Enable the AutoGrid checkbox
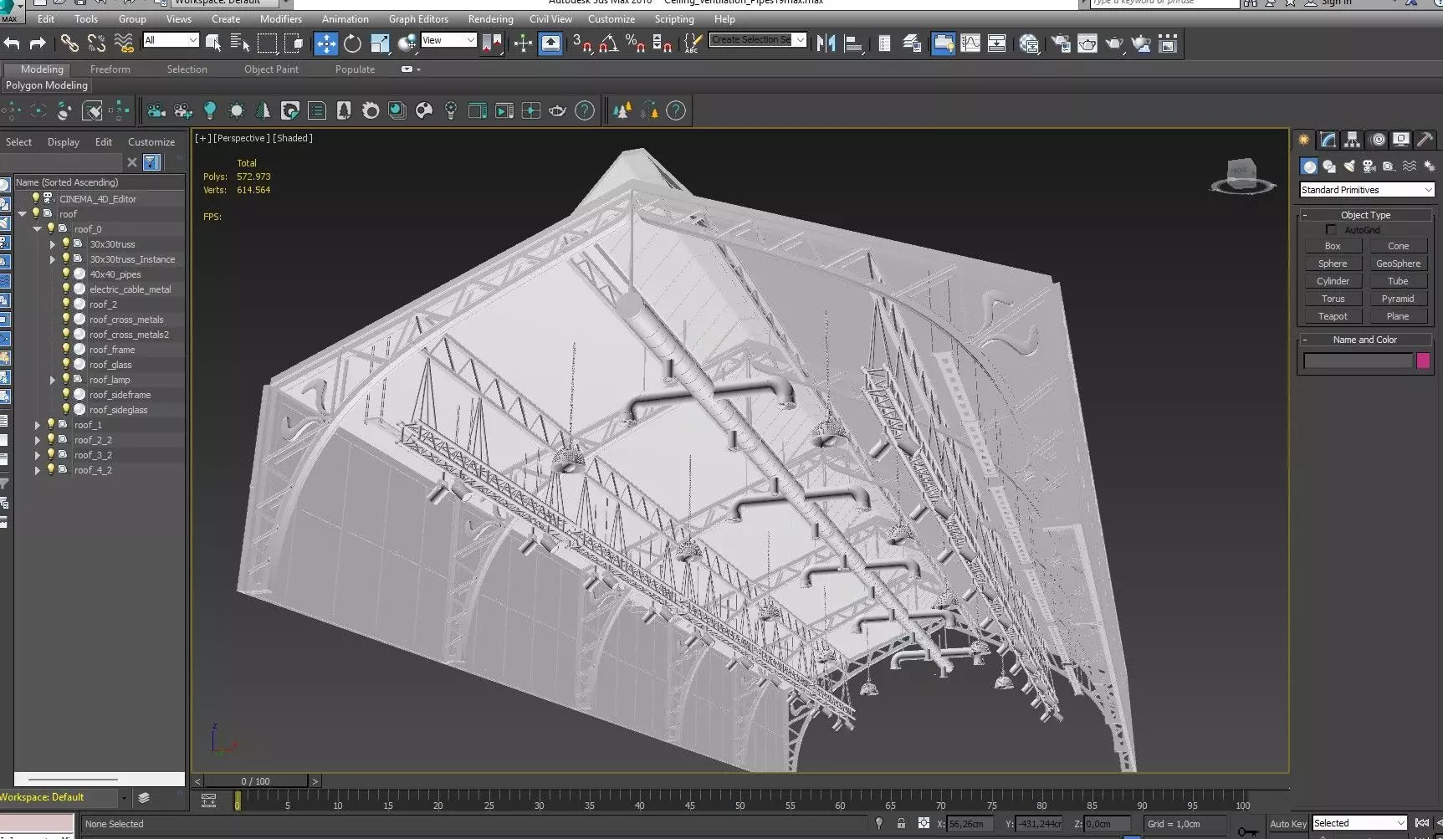The width and height of the screenshot is (1443, 839). 1331,230
